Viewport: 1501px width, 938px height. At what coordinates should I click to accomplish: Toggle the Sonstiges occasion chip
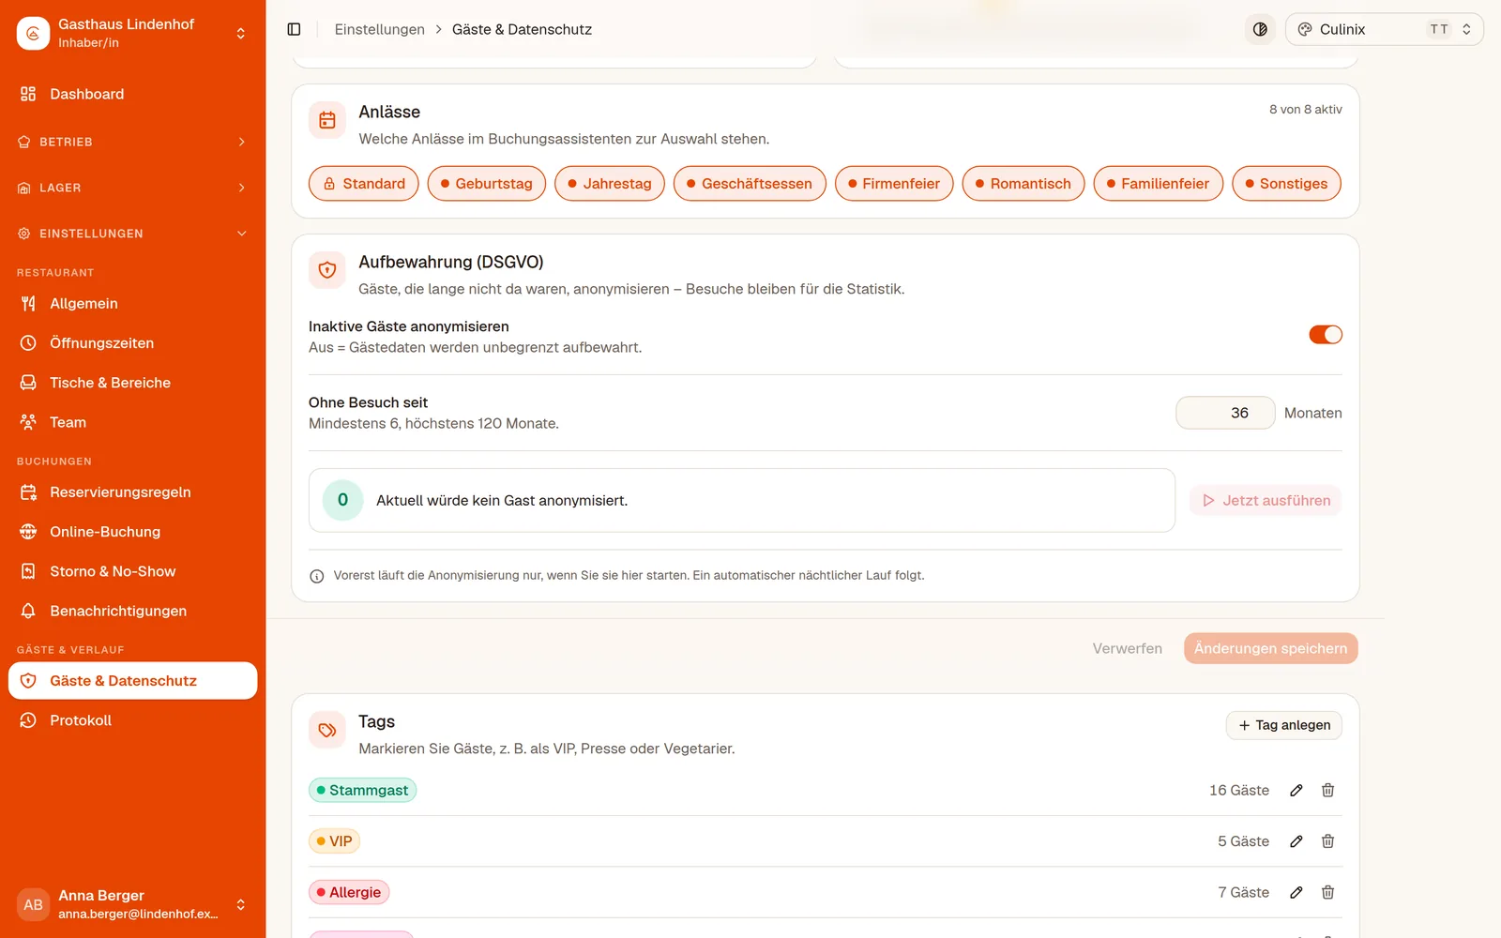(1286, 184)
